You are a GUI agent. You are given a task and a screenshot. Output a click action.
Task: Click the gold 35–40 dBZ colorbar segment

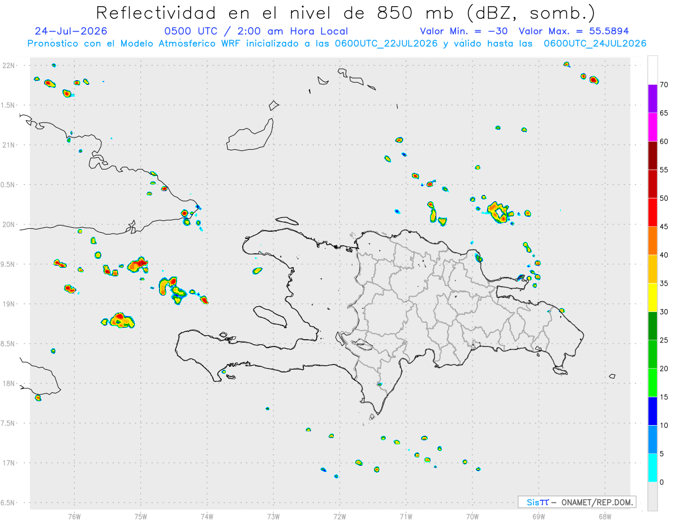[652, 269]
